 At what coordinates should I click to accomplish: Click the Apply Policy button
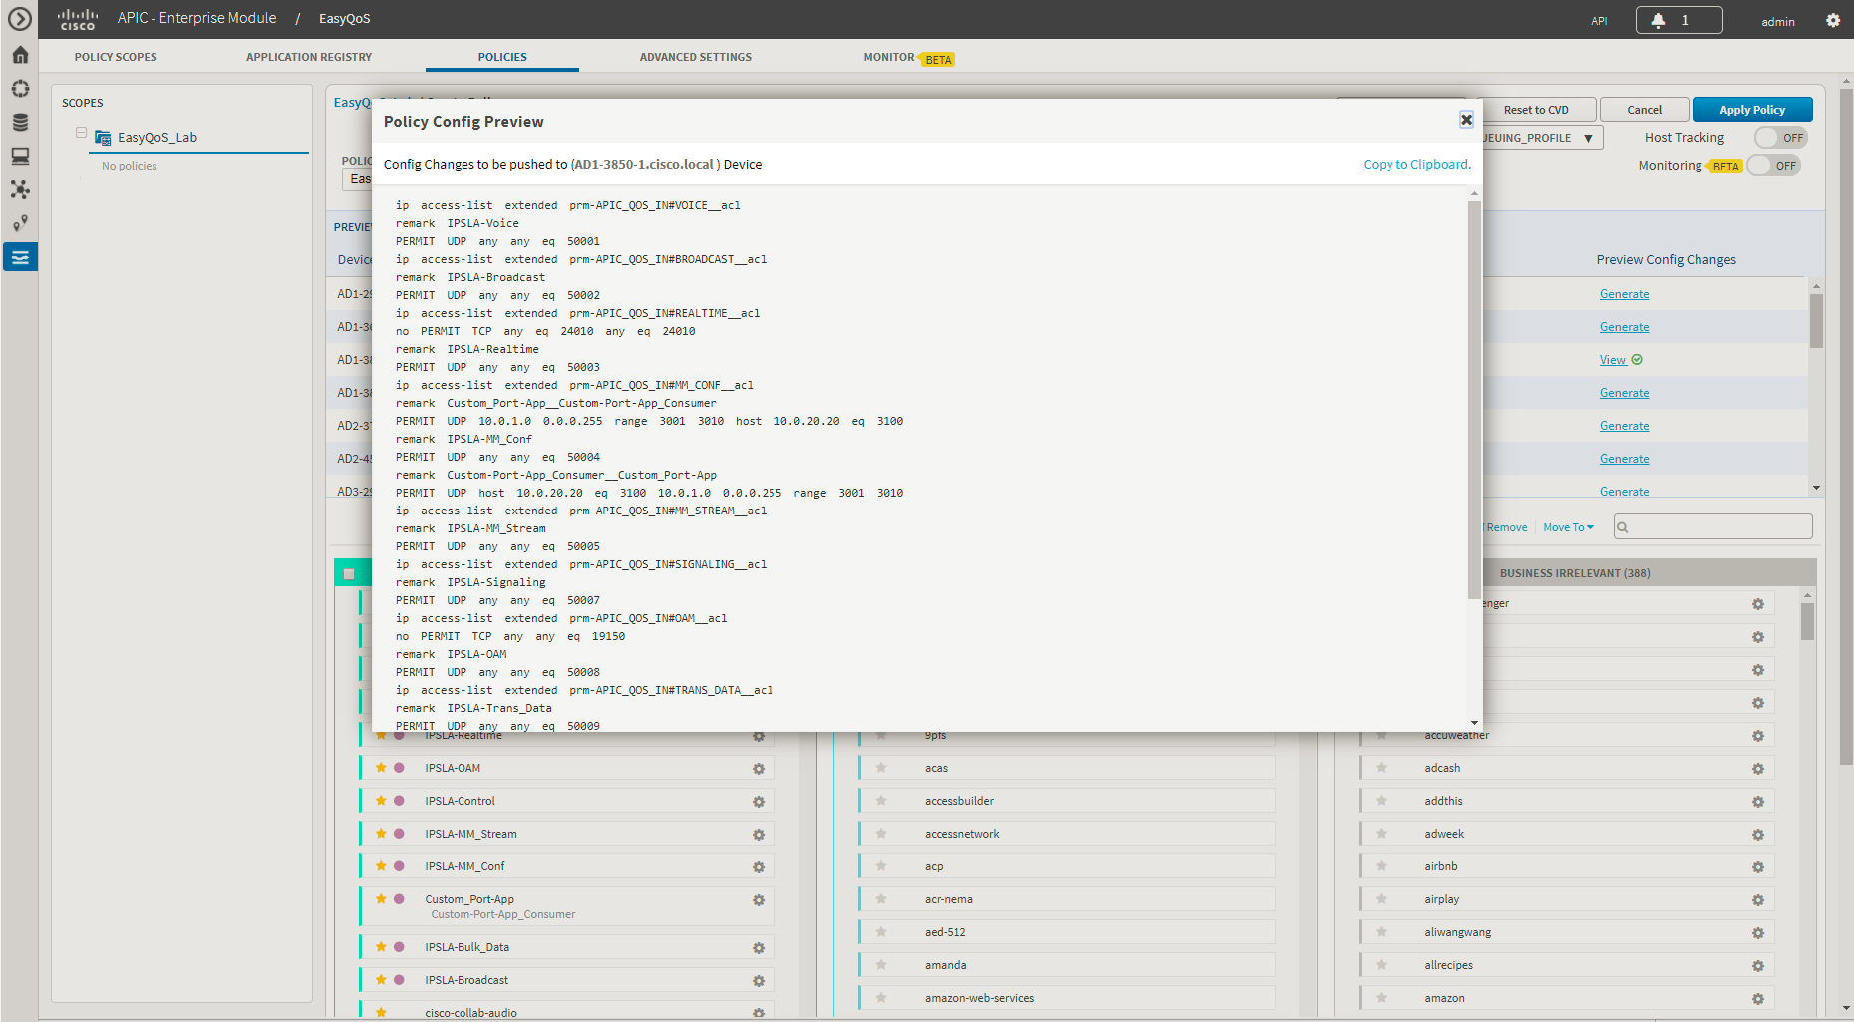pyautogui.click(x=1752, y=110)
